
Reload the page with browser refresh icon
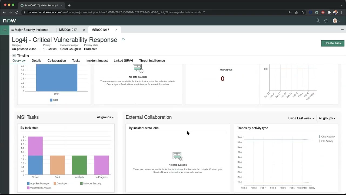coord(17,12)
